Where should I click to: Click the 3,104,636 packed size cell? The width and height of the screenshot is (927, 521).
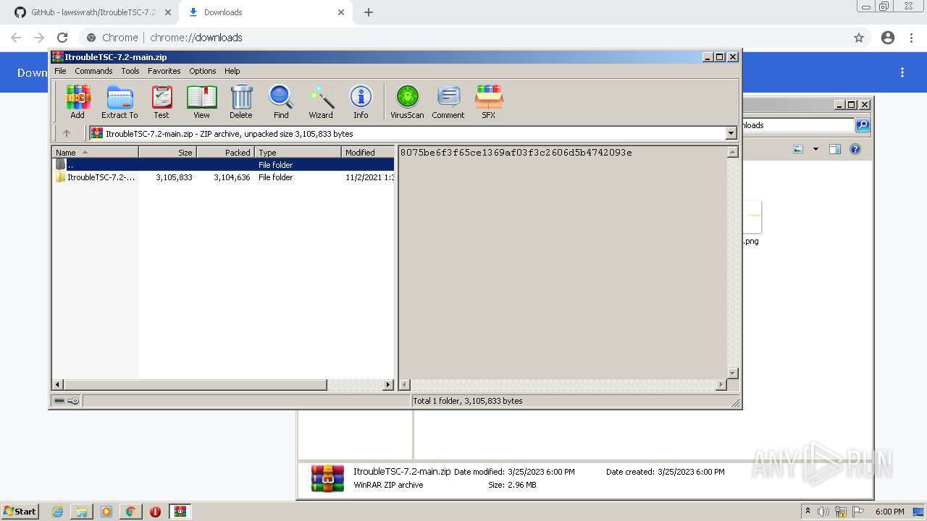232,177
